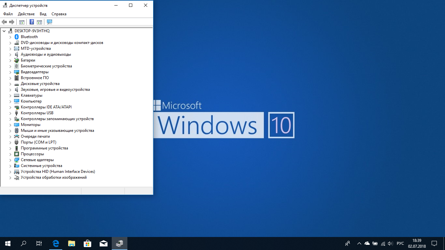Viewport: 445px width, 250px height.
Task: Open the Action Center notifications button
Action: pyautogui.click(x=434, y=243)
